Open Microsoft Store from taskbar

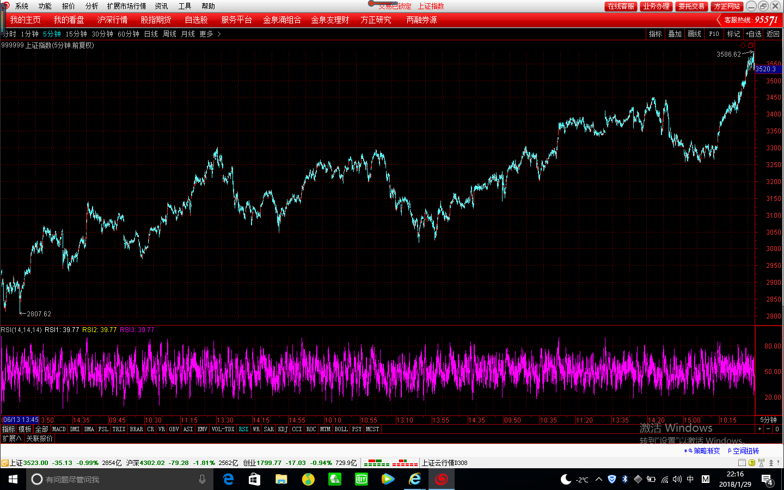pos(255,479)
